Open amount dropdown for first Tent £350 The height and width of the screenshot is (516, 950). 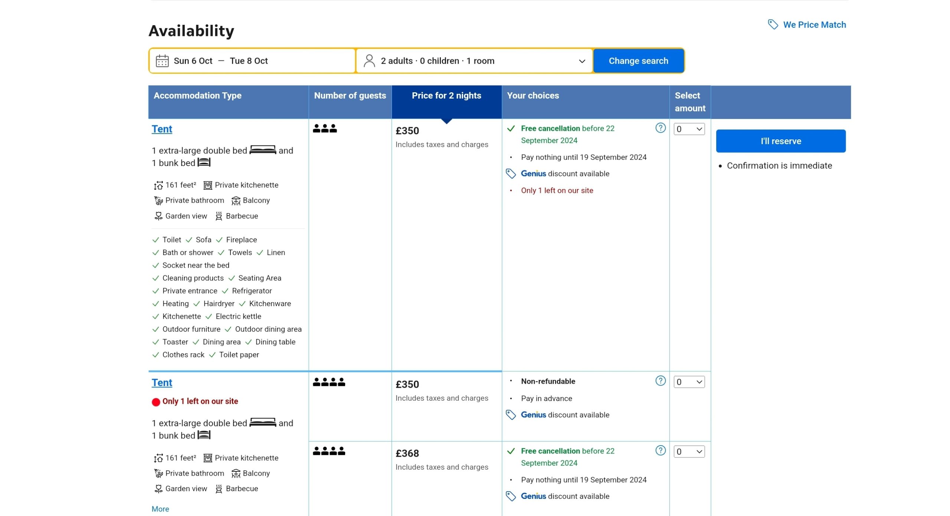[x=689, y=129]
